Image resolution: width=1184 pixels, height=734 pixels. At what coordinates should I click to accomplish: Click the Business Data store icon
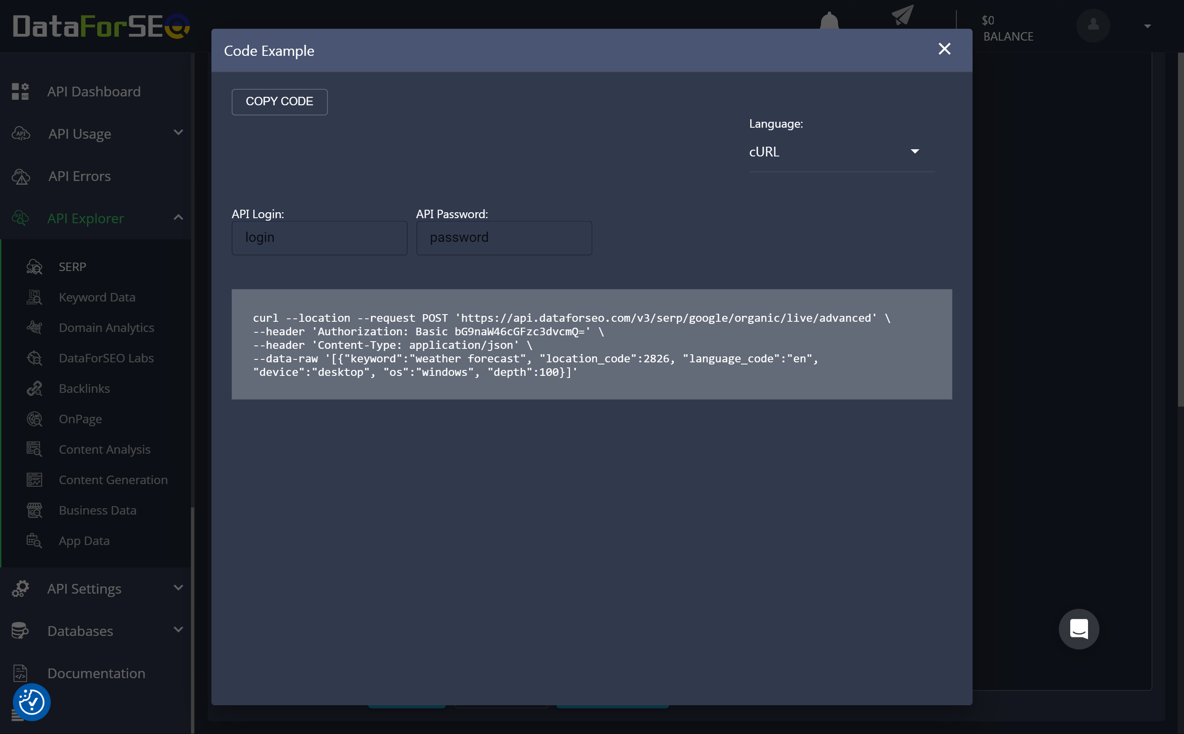pyautogui.click(x=35, y=511)
